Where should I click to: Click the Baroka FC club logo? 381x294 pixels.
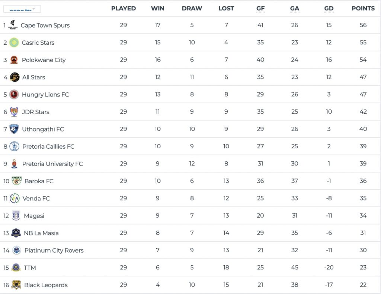[16, 181]
